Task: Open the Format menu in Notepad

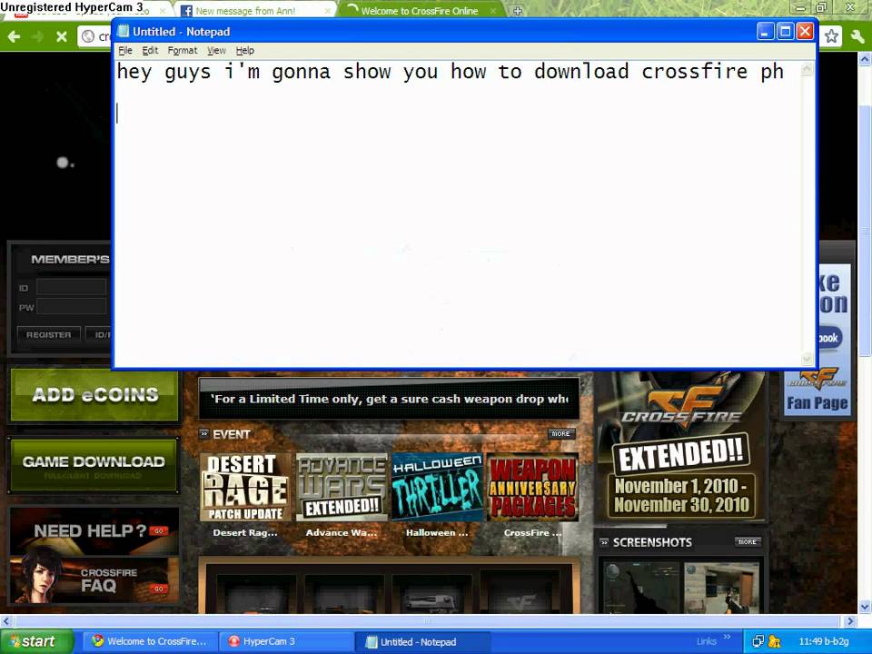Action: point(183,51)
